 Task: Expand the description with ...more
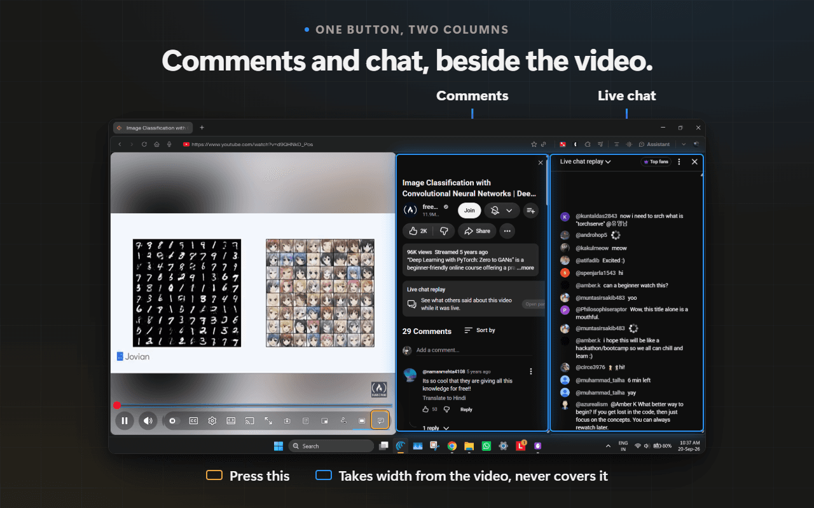[525, 268]
